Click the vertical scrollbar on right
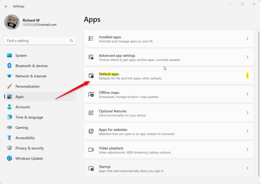This screenshot has height=184, width=260. 259,103
